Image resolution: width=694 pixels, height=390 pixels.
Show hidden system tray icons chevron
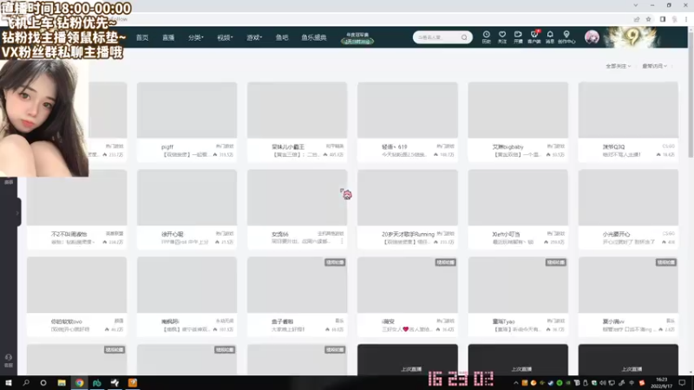(515, 383)
